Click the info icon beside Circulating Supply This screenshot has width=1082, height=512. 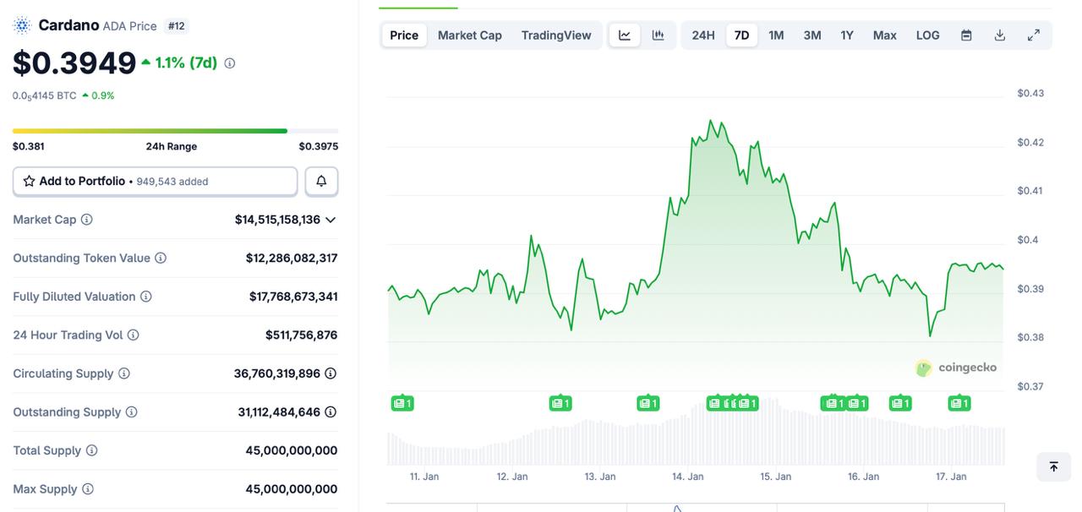(125, 373)
